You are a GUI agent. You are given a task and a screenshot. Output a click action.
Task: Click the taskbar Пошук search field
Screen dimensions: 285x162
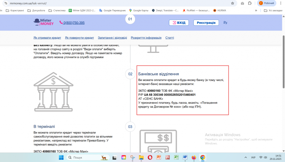tap(88, 158)
